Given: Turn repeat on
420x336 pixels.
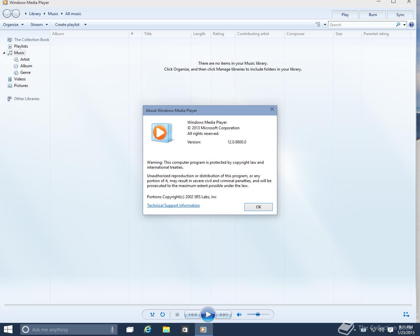Looking at the screenshot, I should pyautogui.click(x=162, y=314).
